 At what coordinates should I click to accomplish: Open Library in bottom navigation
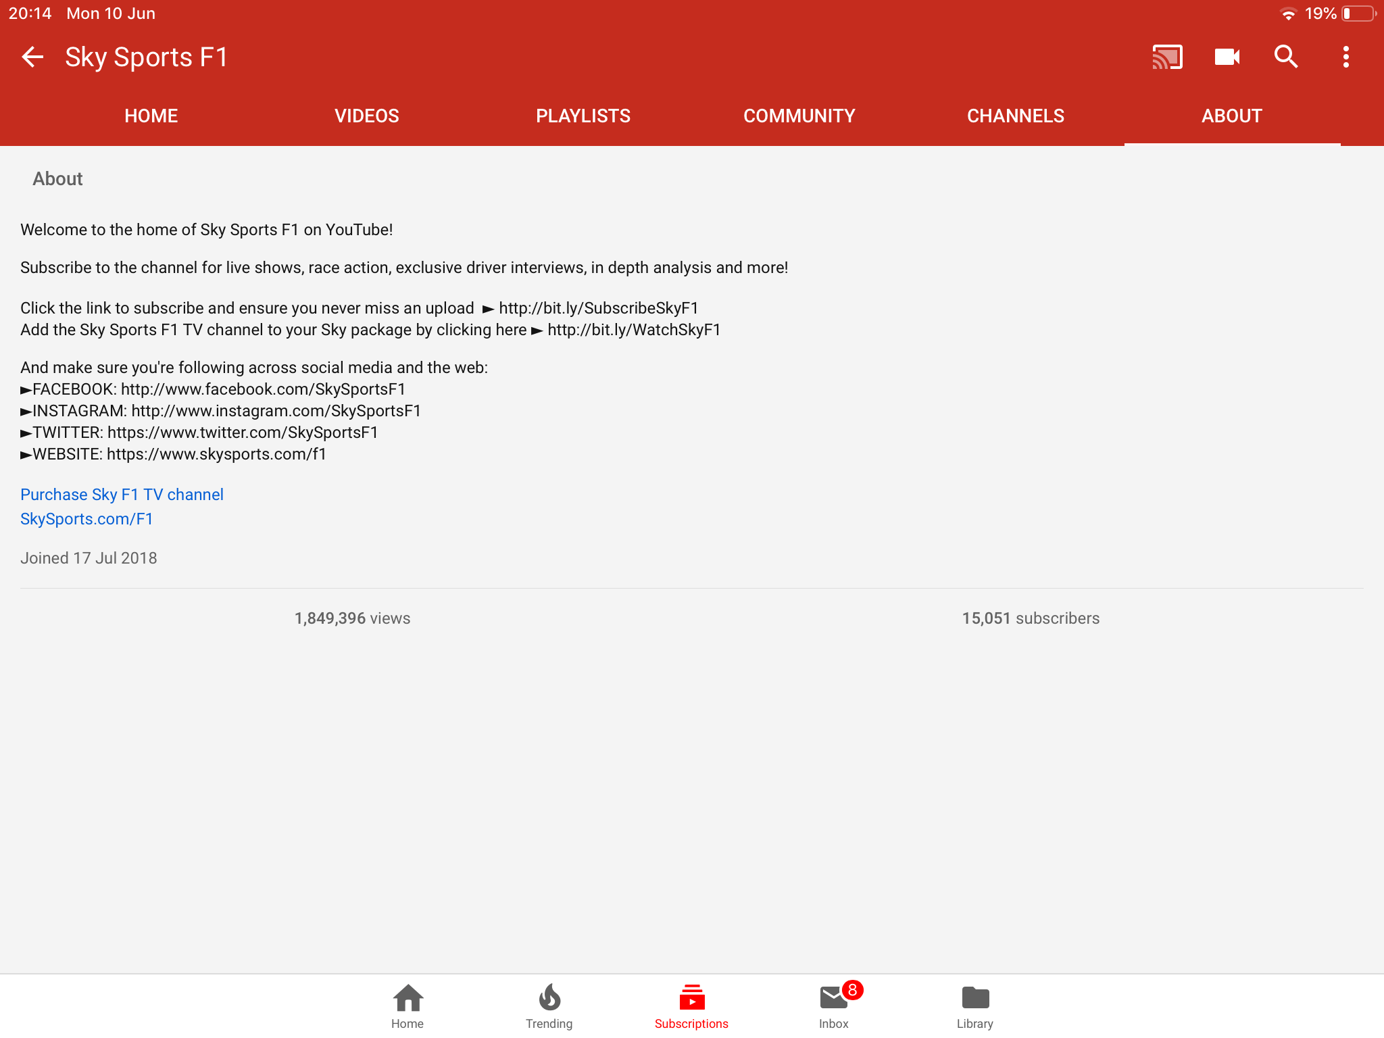coord(975,1006)
